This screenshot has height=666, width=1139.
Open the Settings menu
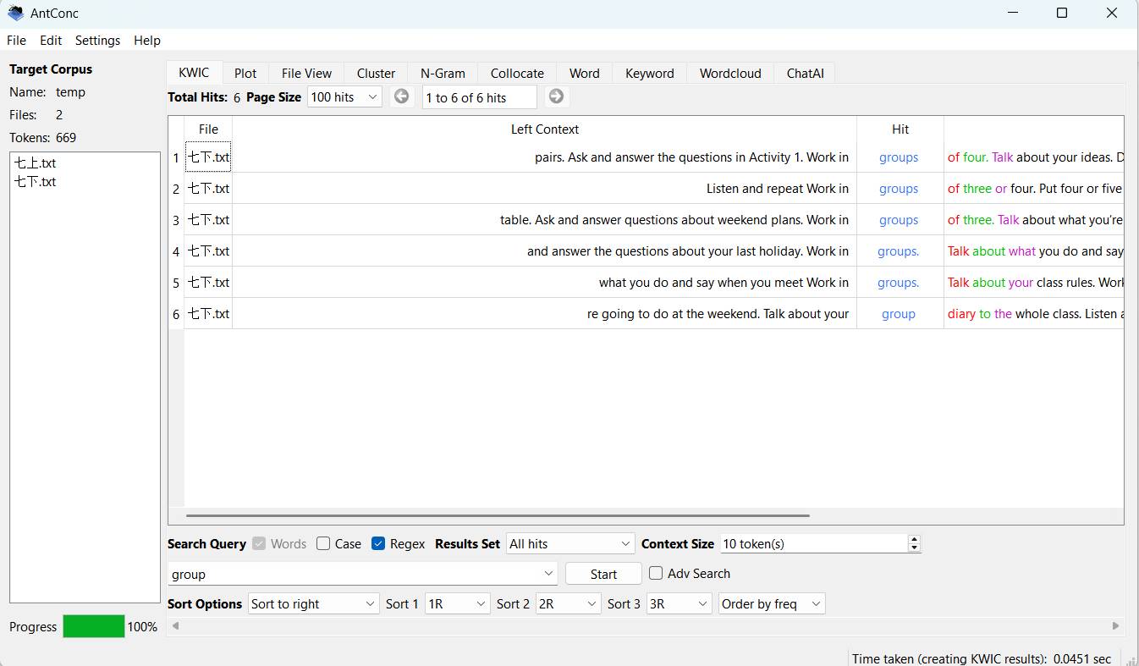tap(97, 41)
